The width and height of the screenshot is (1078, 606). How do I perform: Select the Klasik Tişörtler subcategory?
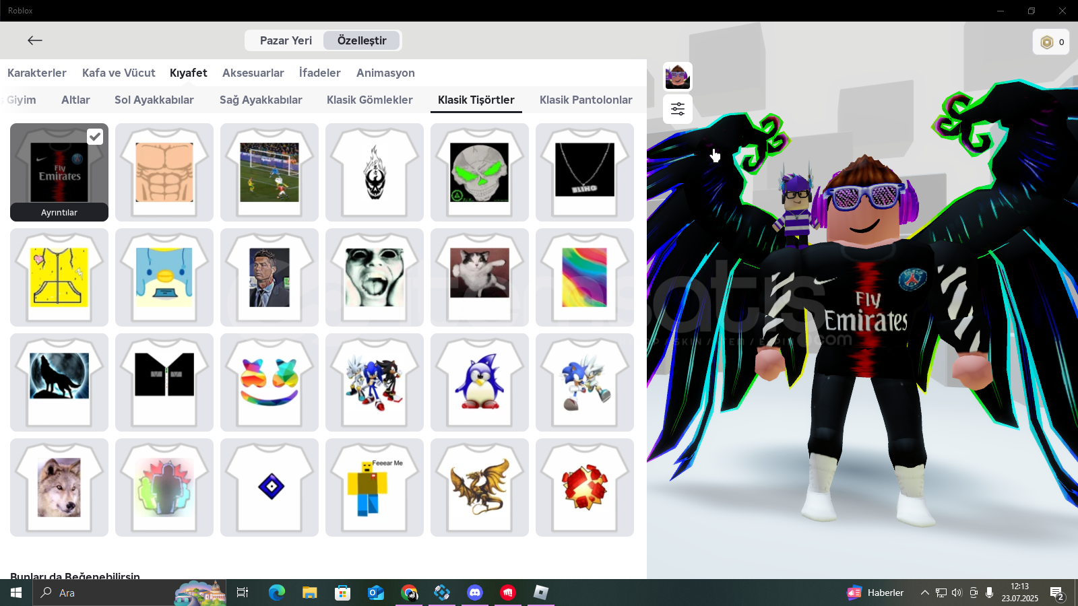[x=476, y=100]
